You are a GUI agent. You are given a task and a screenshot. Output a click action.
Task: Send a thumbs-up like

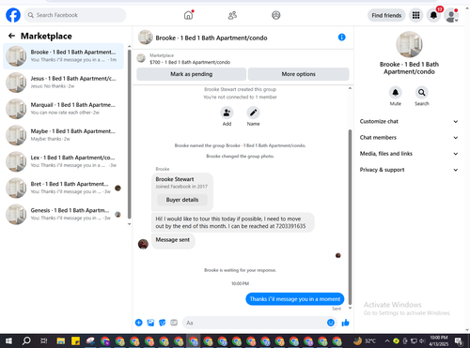coord(345,323)
